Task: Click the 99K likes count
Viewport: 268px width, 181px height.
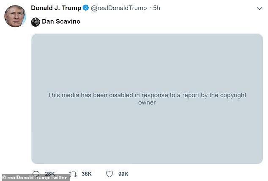Action: (x=123, y=174)
